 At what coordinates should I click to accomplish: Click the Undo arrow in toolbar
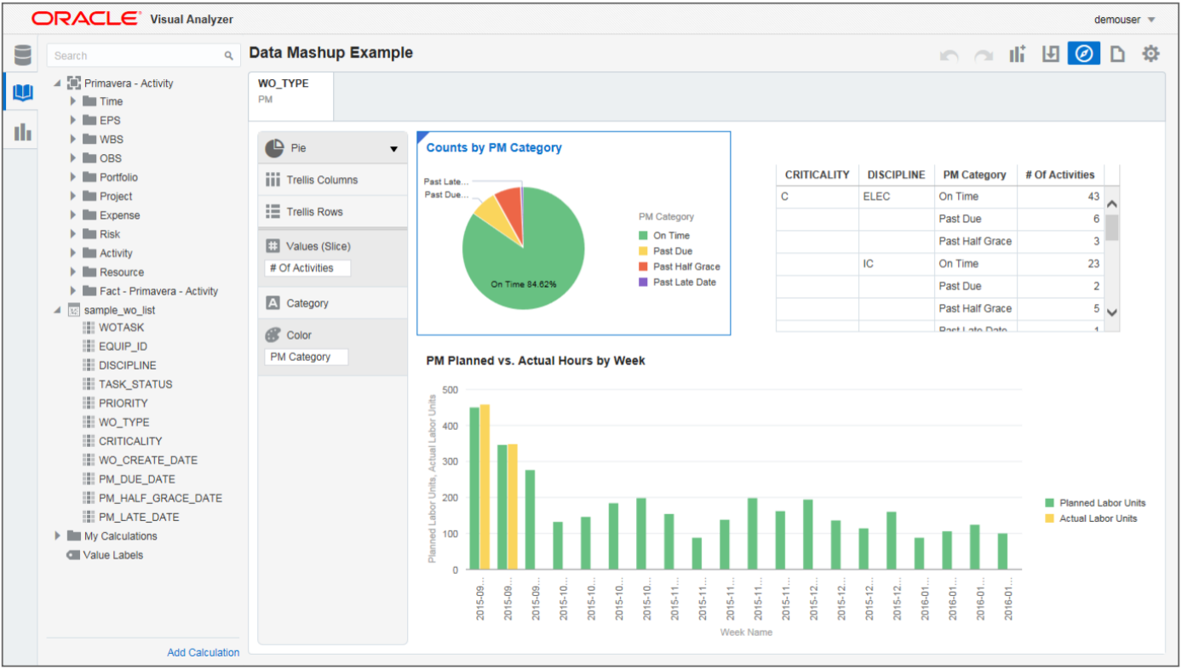pos(949,55)
